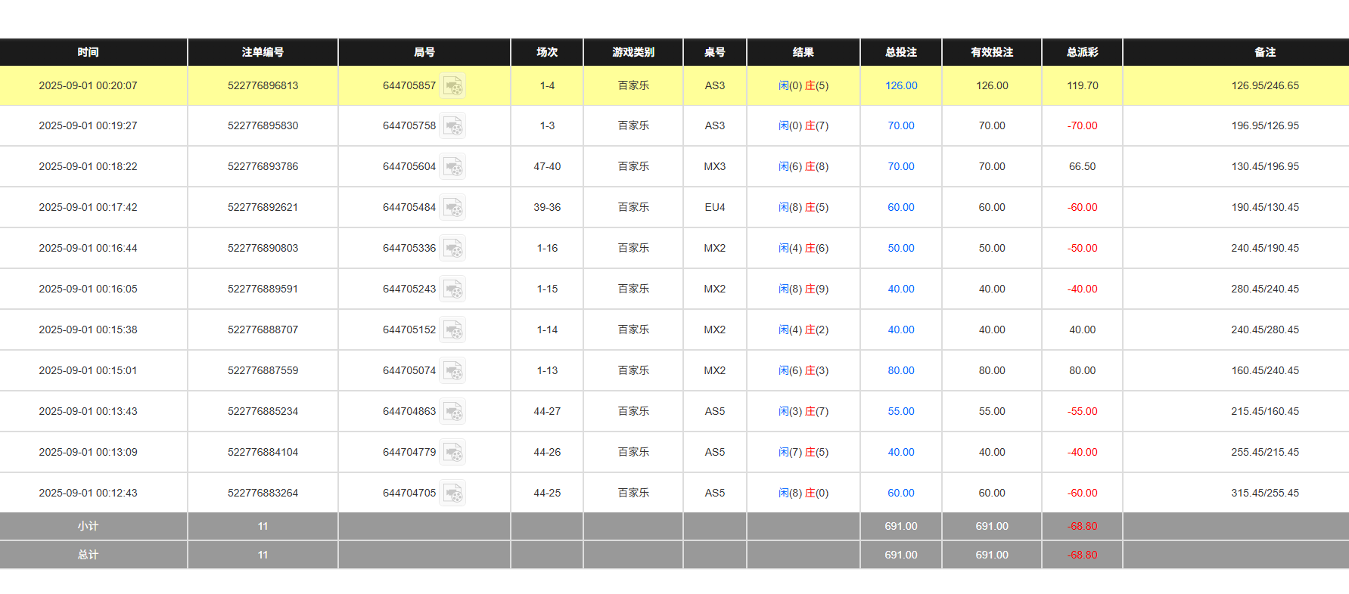Select bet number 522776896813 cell
The height and width of the screenshot is (594, 1349).
point(263,86)
